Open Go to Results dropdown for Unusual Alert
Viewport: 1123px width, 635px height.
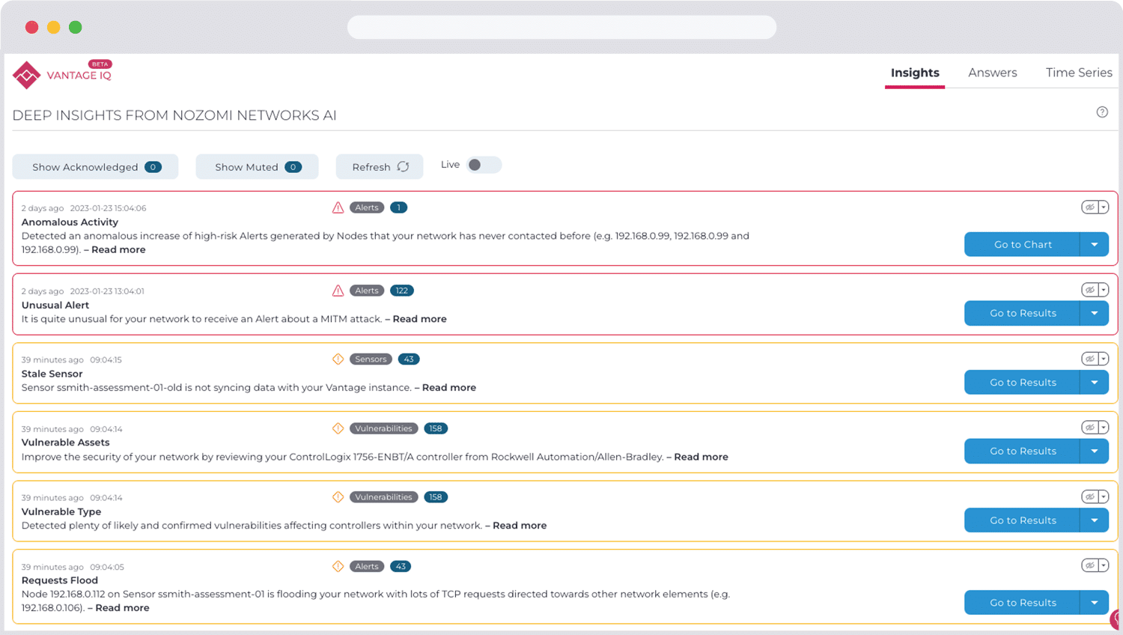pos(1095,313)
